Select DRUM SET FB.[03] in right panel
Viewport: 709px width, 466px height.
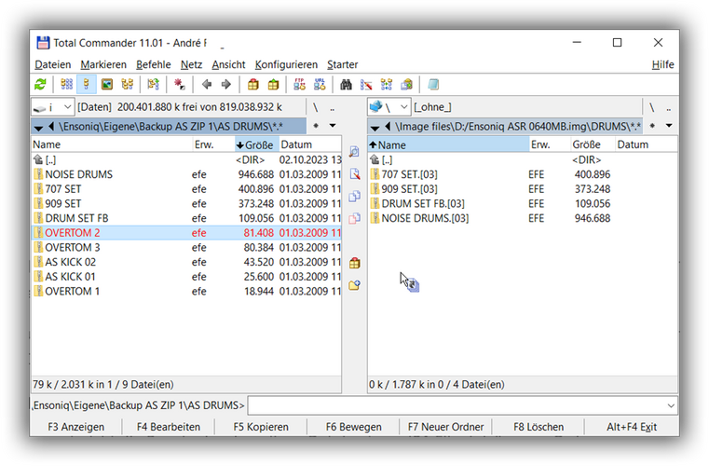(x=523, y=203)
